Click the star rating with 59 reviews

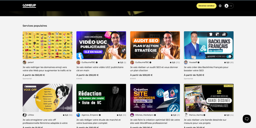[121, 115]
